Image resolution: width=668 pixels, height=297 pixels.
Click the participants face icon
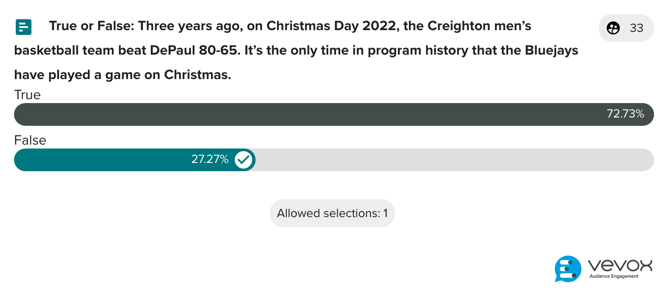tap(613, 28)
